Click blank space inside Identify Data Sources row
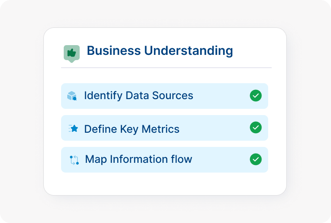This screenshot has width=331, height=223. (221, 96)
